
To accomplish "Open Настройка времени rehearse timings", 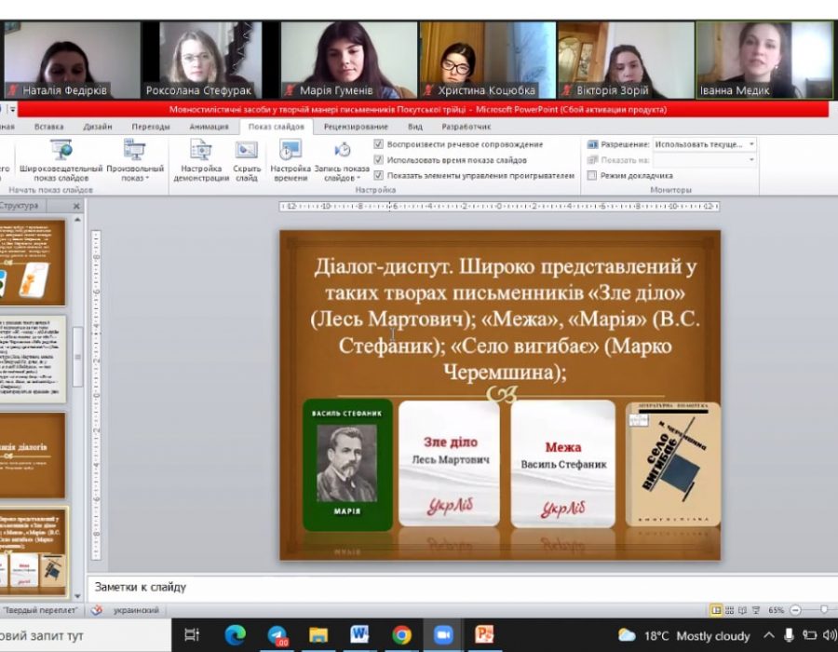I will point(291,150).
